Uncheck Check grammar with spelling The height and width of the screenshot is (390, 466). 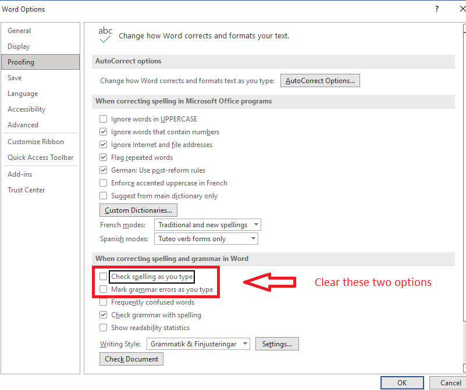[x=104, y=315]
